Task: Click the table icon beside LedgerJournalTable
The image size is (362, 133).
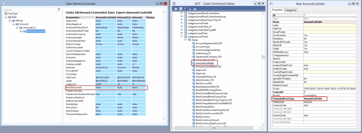Action: click(185, 23)
